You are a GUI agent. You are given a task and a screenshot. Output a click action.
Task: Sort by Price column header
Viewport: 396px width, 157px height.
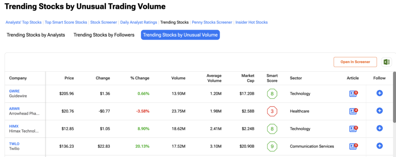point(69,78)
